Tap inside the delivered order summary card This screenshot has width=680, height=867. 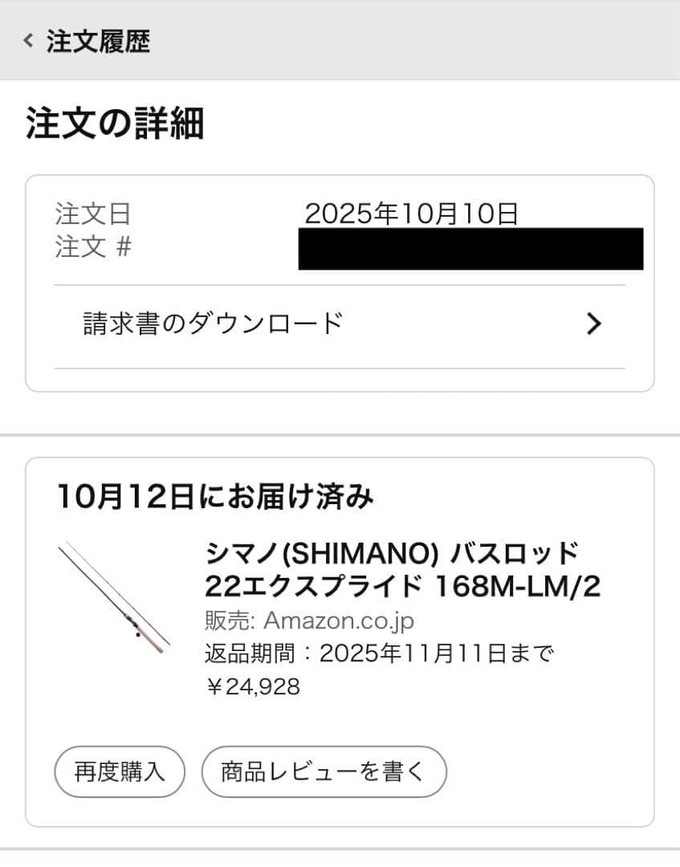click(x=340, y=634)
